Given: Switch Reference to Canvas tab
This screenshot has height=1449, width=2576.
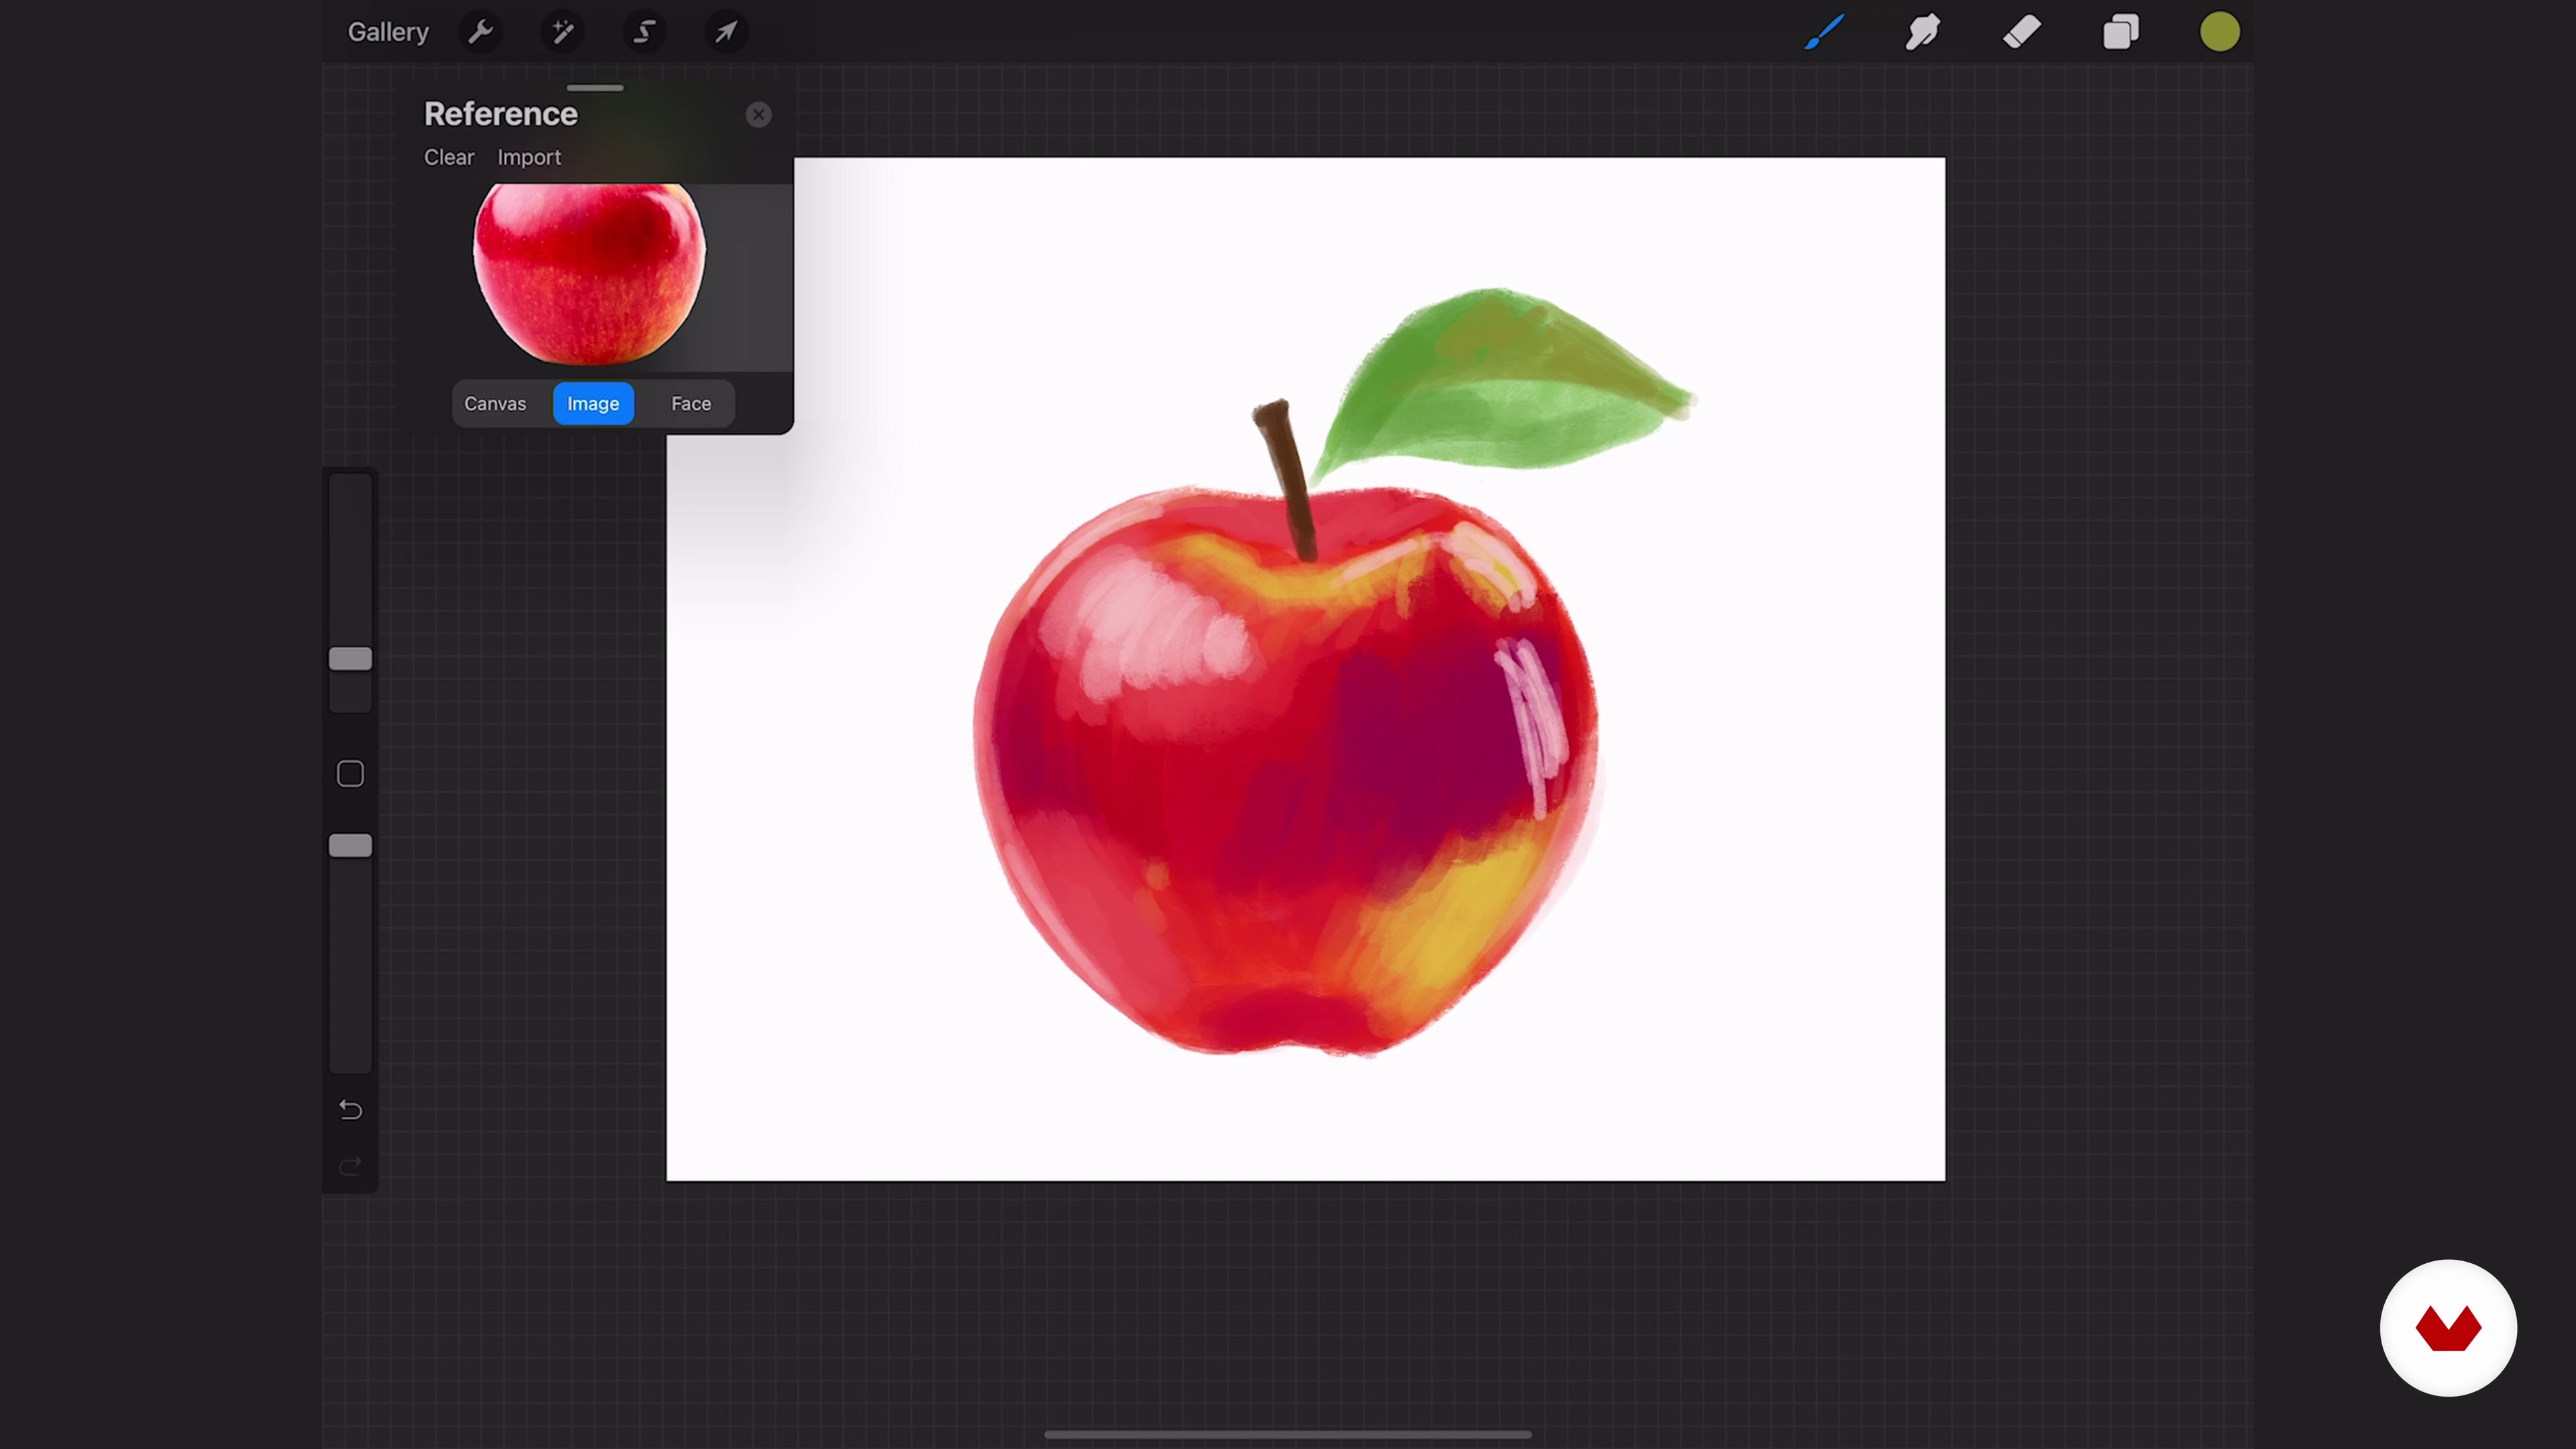Looking at the screenshot, I should [495, 404].
